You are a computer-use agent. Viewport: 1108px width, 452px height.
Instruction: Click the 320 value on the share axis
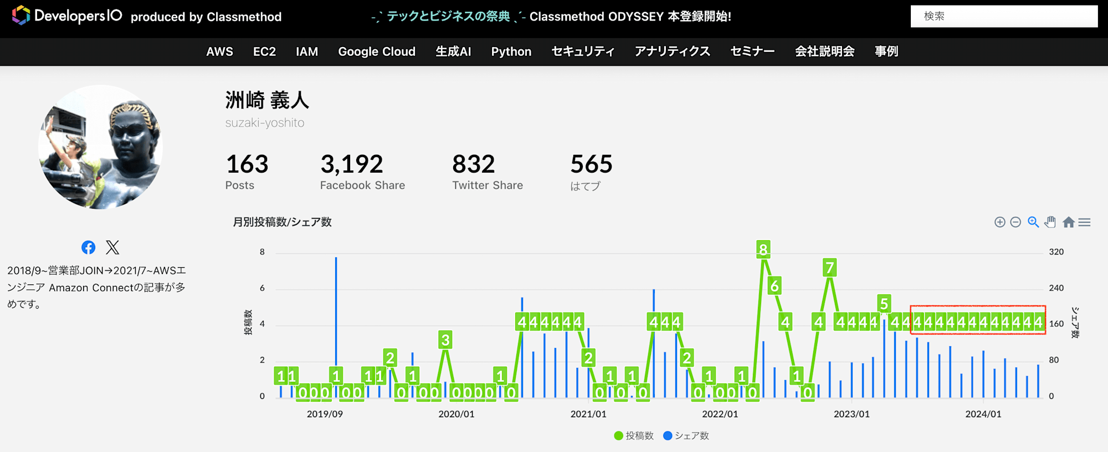click(1056, 252)
